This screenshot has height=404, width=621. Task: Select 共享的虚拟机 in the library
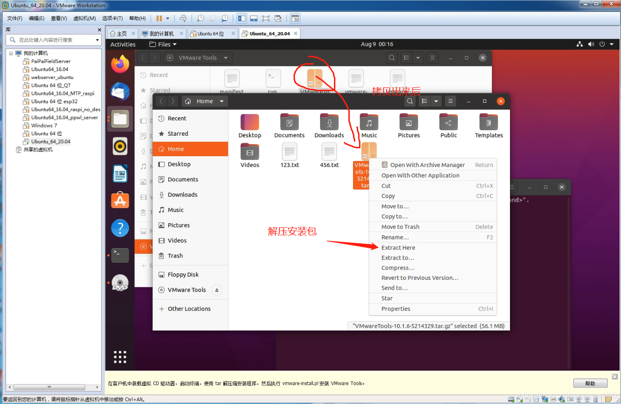(x=38, y=150)
